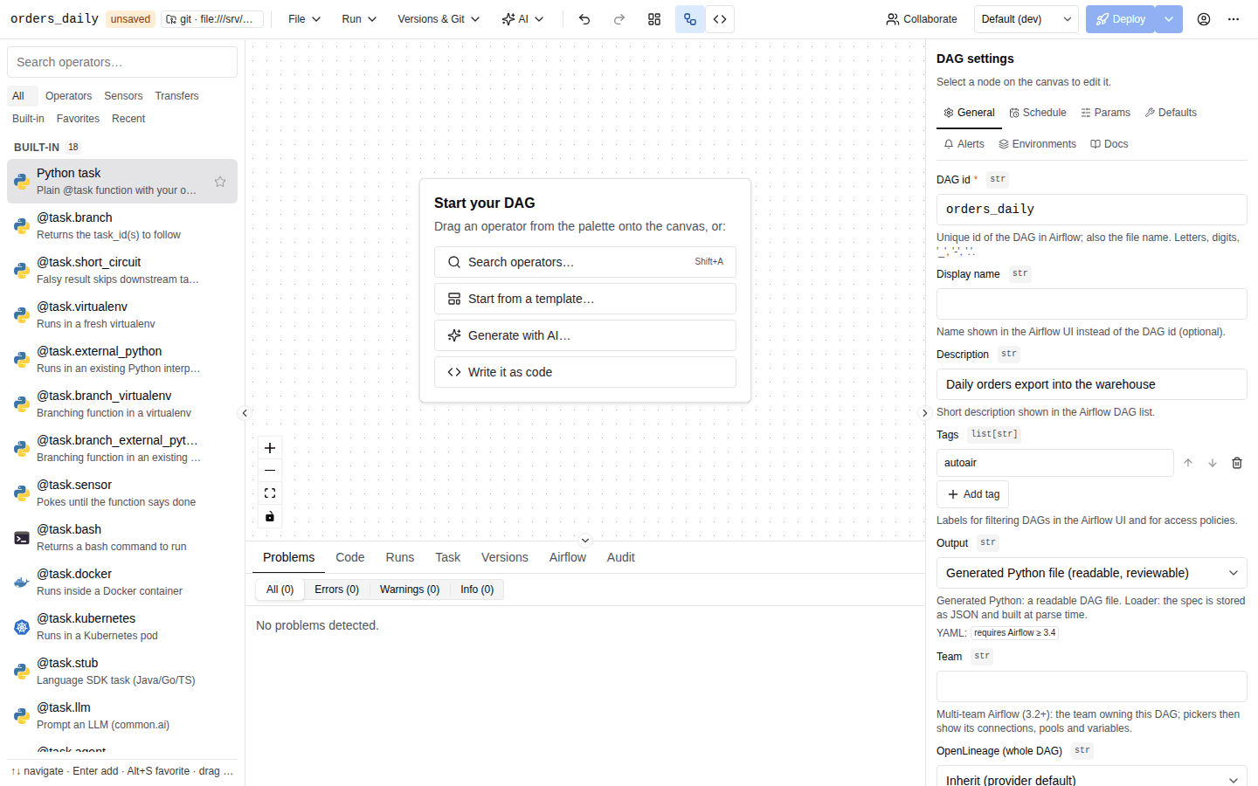Select the @task.llm operator
This screenshot has height=786, width=1258.
point(122,716)
